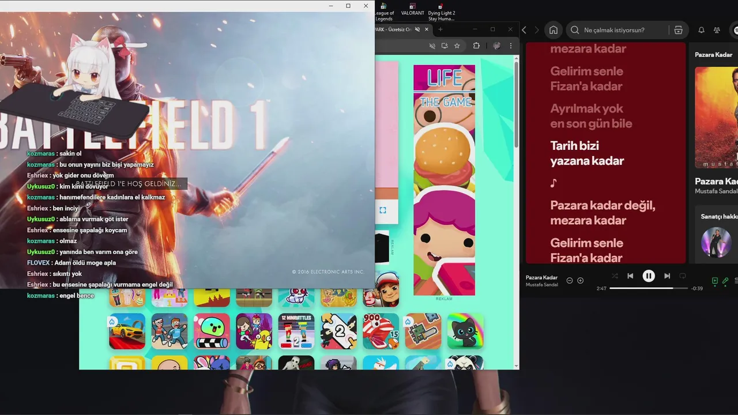The height and width of the screenshot is (415, 738).
Task: Open the Pazara Kadar album cover
Action: click(716, 117)
